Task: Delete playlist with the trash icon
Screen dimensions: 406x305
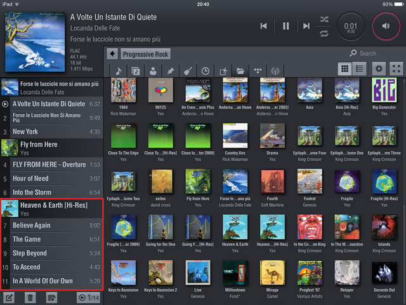Action: pos(30,297)
